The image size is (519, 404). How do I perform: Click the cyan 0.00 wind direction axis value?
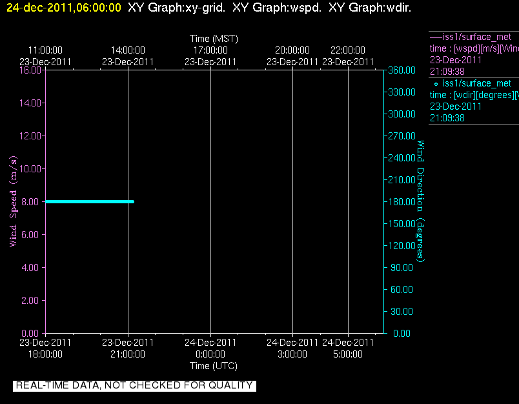coord(402,333)
